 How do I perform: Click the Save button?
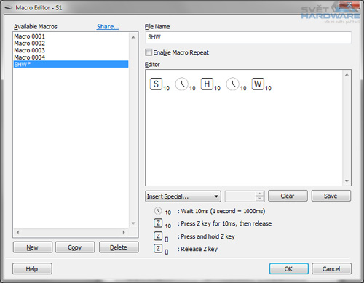tap(331, 196)
